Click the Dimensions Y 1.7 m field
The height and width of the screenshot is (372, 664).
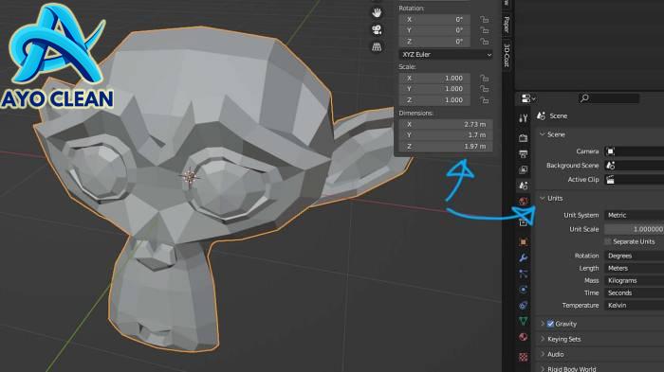tap(446, 135)
